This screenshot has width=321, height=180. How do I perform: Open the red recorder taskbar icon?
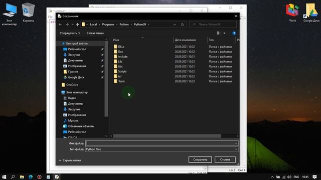coord(39,176)
